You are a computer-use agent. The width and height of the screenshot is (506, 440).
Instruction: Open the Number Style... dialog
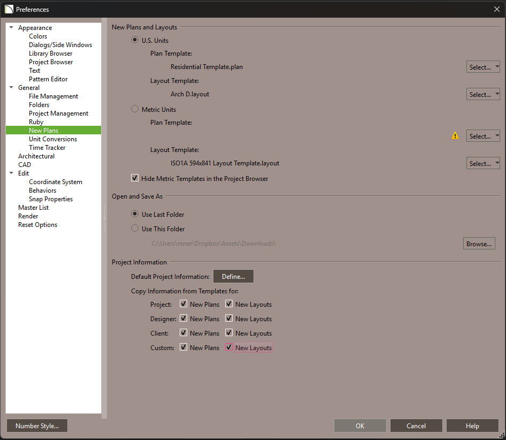click(37, 426)
